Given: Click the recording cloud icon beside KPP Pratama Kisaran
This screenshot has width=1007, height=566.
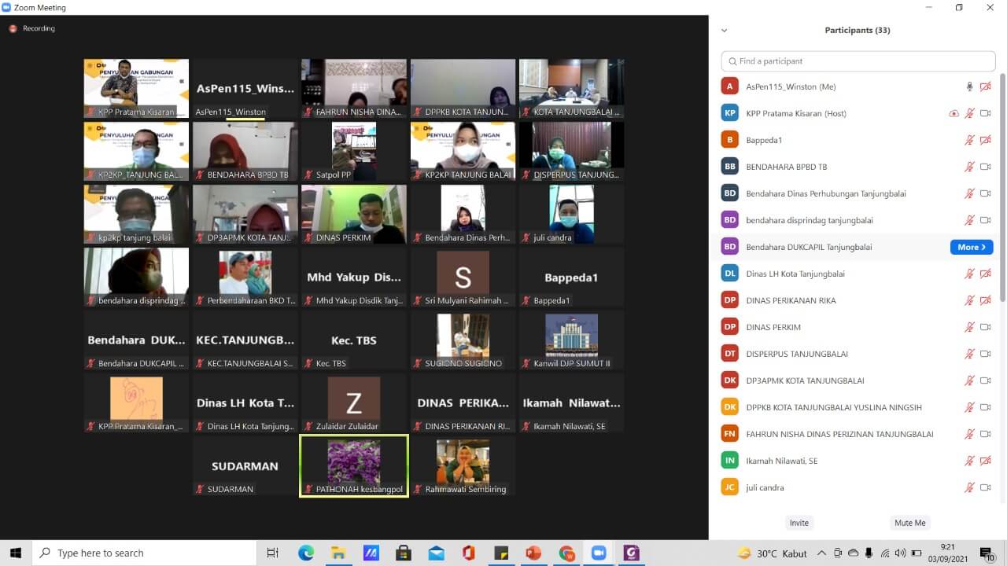Looking at the screenshot, I should 954,113.
